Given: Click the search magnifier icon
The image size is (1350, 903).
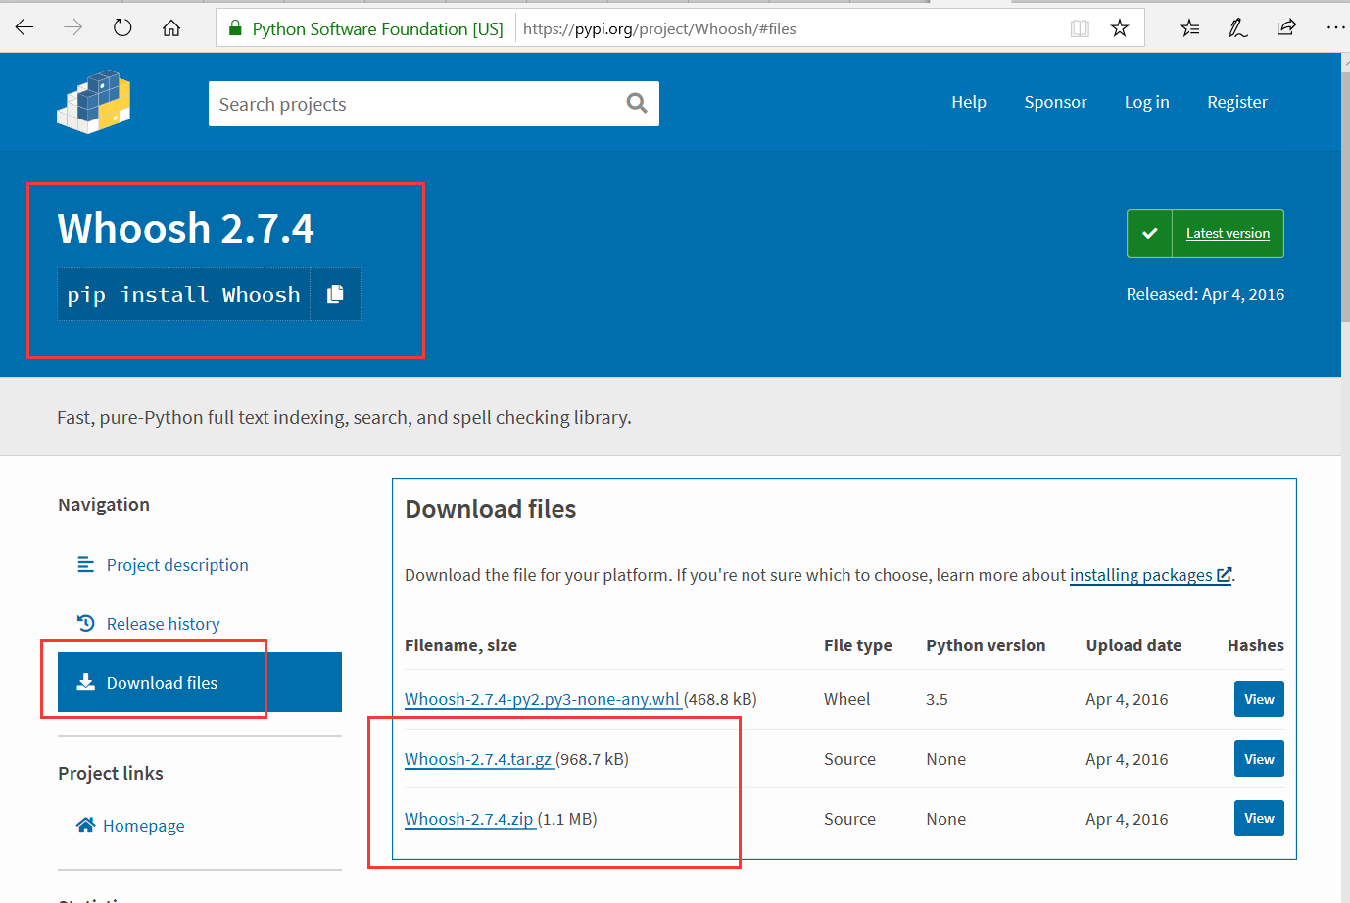Looking at the screenshot, I should point(637,103).
